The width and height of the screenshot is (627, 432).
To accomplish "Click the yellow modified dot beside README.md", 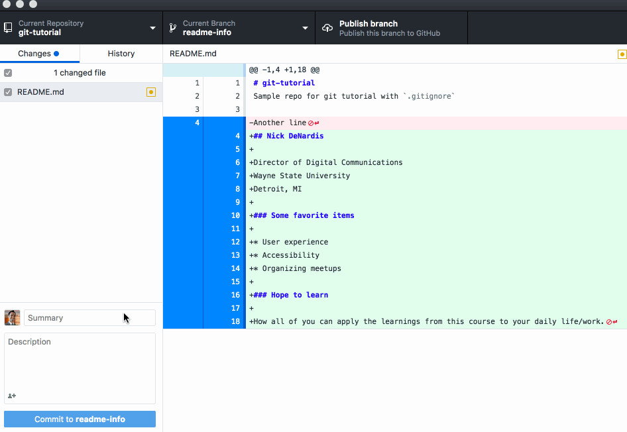I will click(150, 92).
